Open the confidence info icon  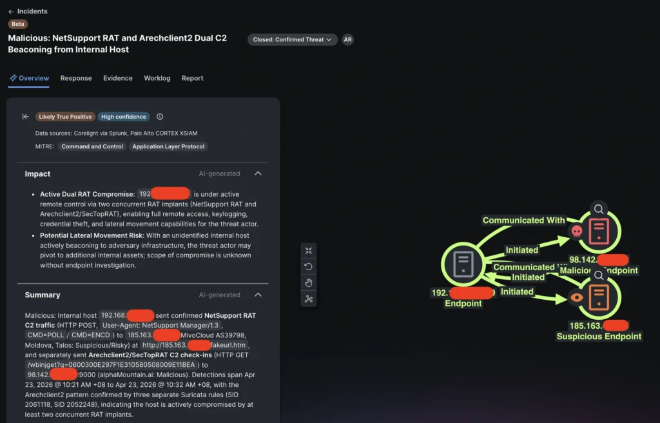[x=160, y=117]
